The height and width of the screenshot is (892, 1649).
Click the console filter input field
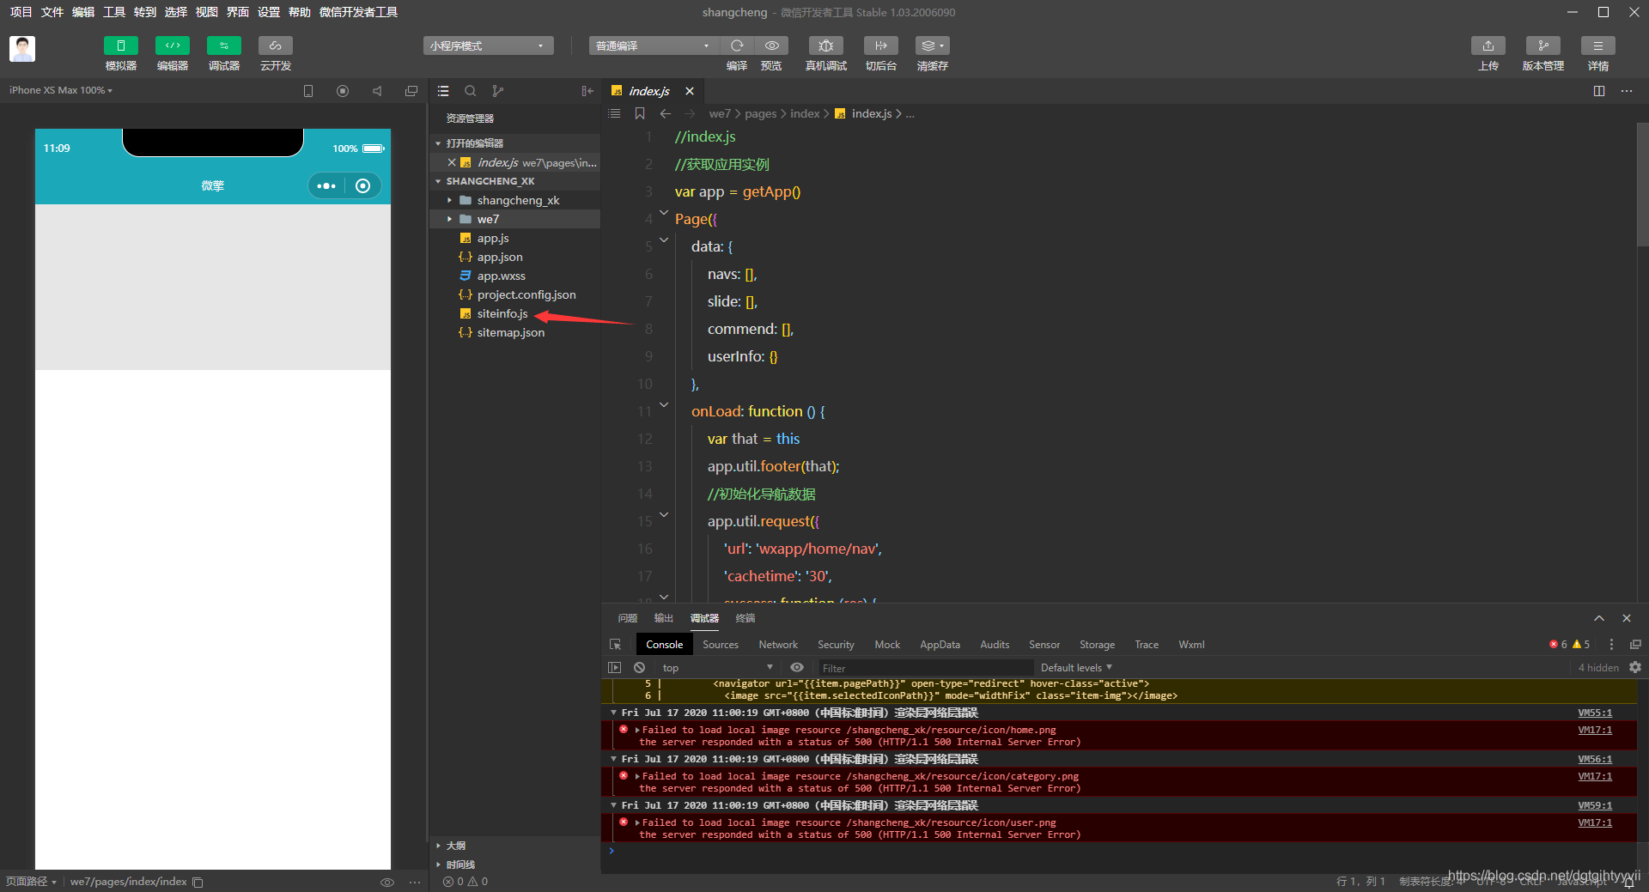(x=925, y=668)
